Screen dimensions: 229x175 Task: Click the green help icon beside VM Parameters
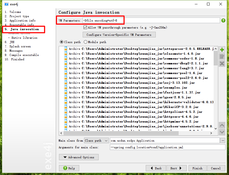tap(223, 20)
